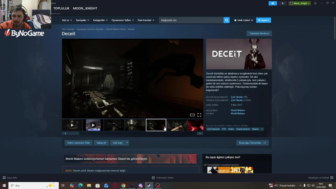Click the Yok Say button

[118, 143]
